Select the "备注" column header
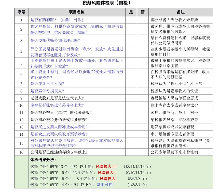The width and height of the screenshot is (219, 192). click(x=181, y=12)
